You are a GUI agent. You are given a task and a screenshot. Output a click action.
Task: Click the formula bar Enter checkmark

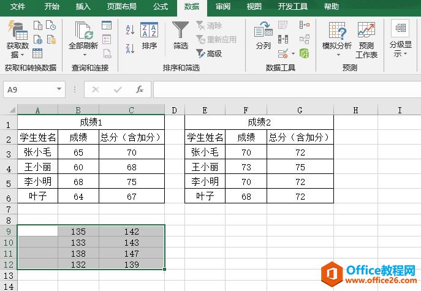[118, 89]
